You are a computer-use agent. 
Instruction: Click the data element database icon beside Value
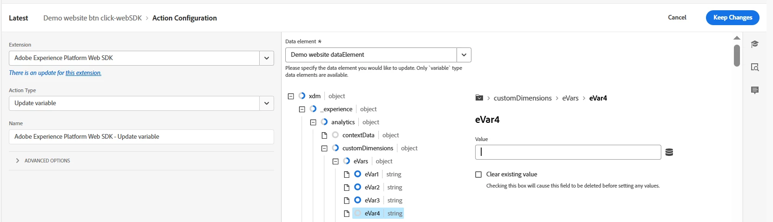click(669, 152)
